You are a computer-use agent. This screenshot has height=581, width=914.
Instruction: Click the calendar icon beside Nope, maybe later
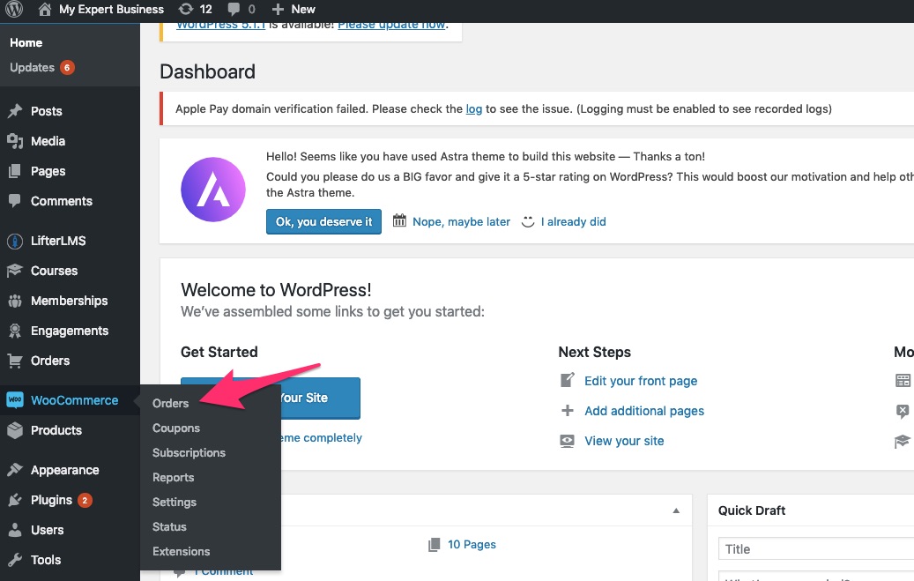[x=399, y=221]
